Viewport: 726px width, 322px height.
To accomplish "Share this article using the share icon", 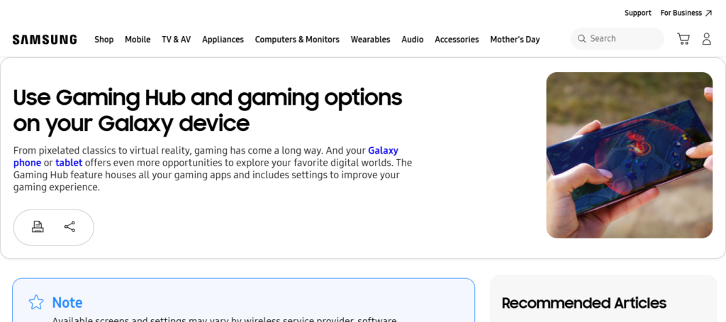I will click(x=69, y=227).
